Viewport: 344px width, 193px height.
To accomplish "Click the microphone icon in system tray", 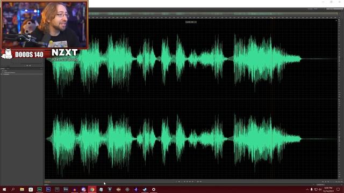I will [x=312, y=189].
